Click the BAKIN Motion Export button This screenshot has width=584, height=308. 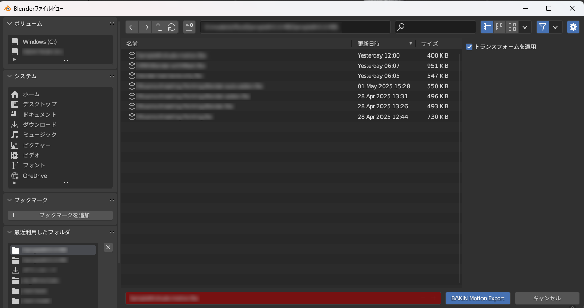click(478, 298)
